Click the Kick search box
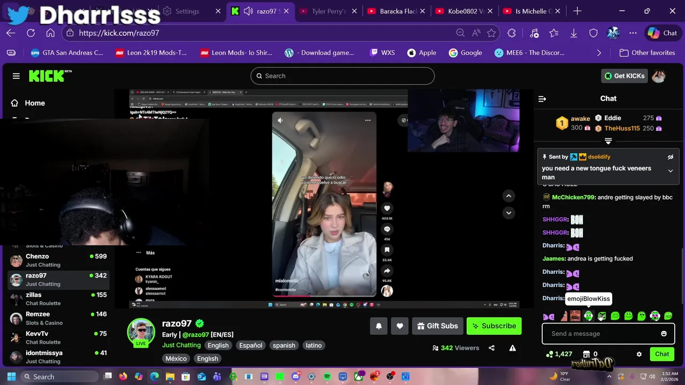685x385 pixels. point(342,76)
